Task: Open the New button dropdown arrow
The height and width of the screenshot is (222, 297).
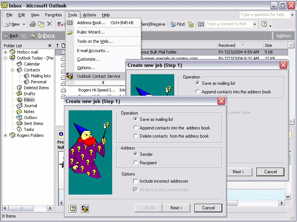Action: click(x=24, y=24)
